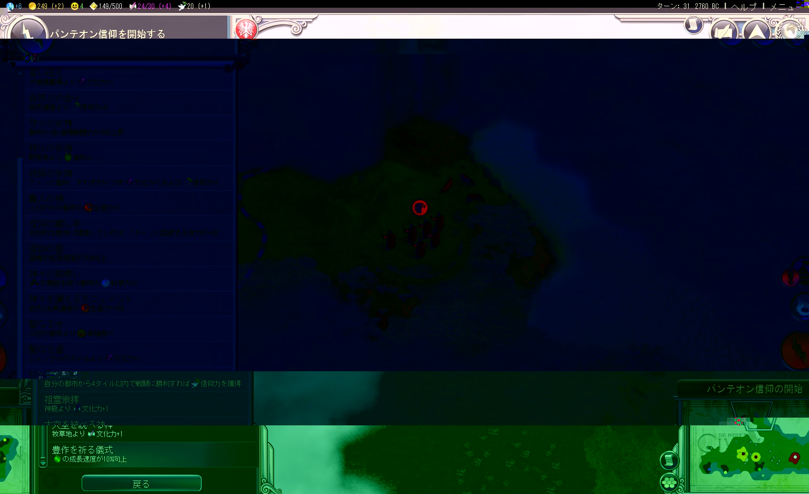Open the social policies scroll-and-quill icon
The image size is (809, 494).
pyautogui.click(x=723, y=31)
